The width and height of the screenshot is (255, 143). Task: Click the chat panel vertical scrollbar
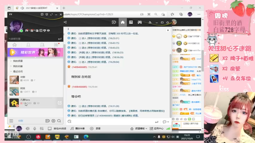coord(170,86)
